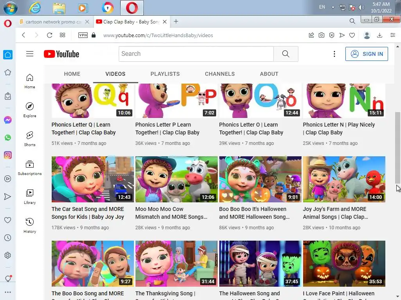Send page to My Flow from address bar
Image resolution: width=401 pixels, height=300 pixels.
[x=342, y=35]
